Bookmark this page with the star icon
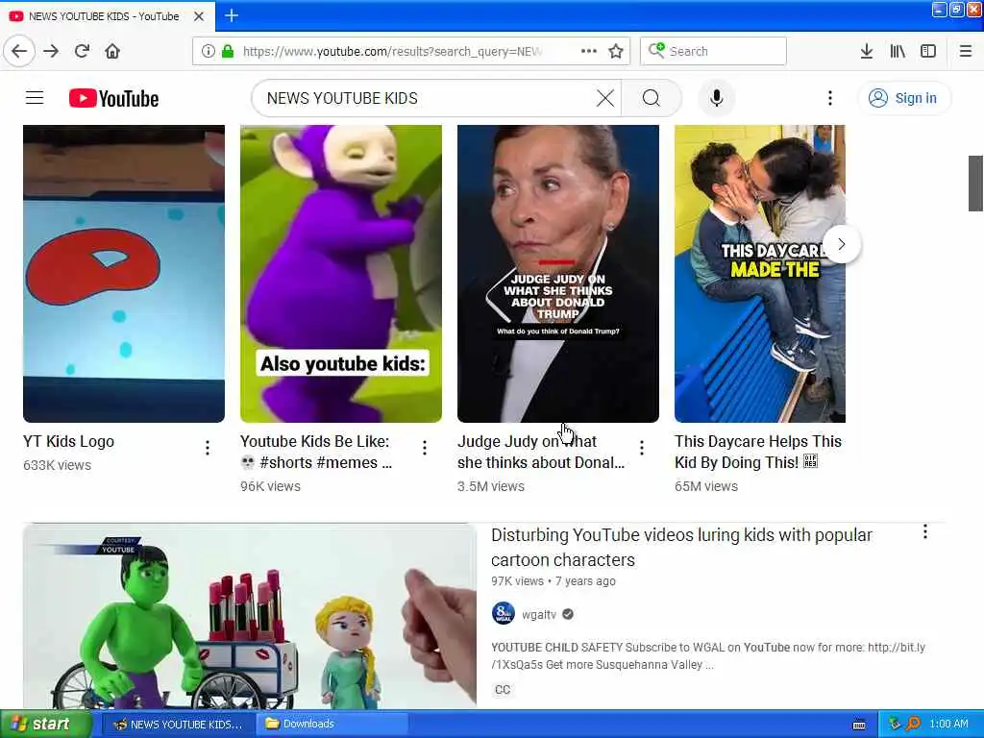Viewport: 984px width, 738px height. pyautogui.click(x=616, y=51)
